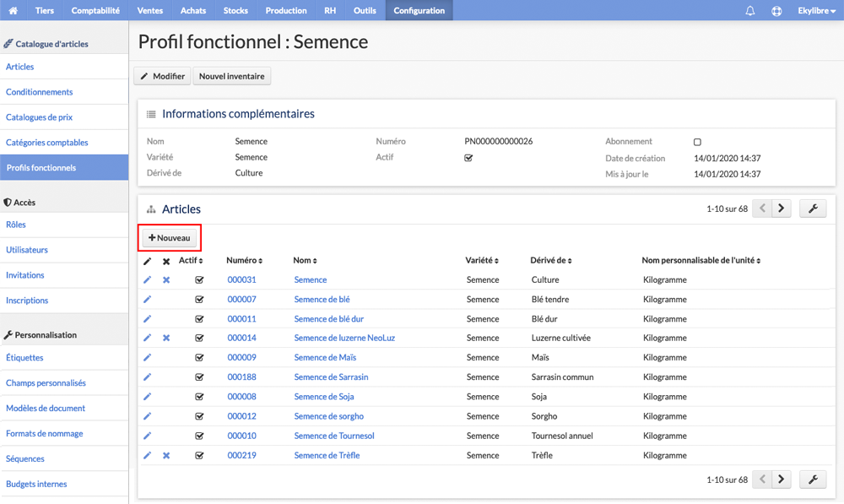Image resolution: width=844 pixels, height=504 pixels.
Task: Open the wrench settings above Articles table
Action: [x=813, y=209]
